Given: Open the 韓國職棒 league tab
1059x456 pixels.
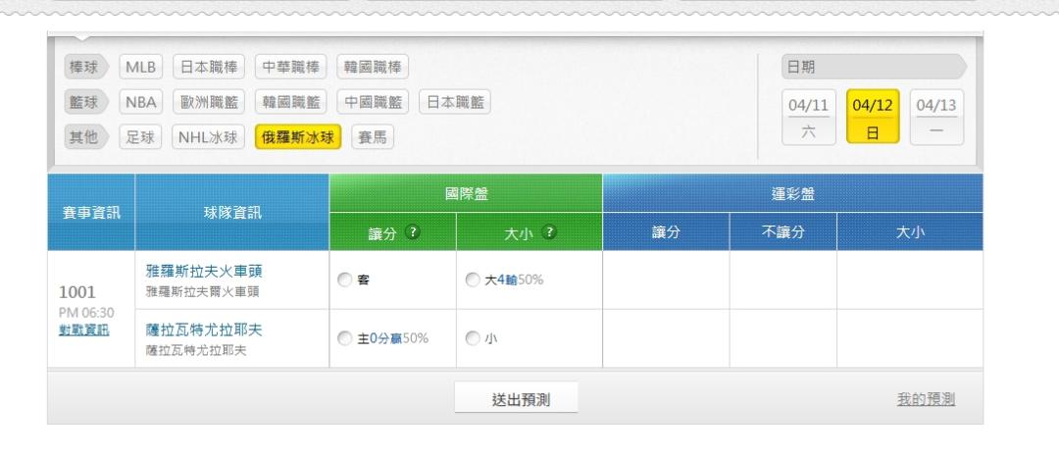Looking at the screenshot, I should (x=372, y=70).
